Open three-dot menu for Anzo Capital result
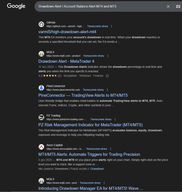The width and height of the screenshot is (182, 192). click(111, 149)
